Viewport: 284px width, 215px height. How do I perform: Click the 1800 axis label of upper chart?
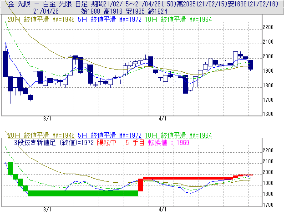click(x=268, y=85)
